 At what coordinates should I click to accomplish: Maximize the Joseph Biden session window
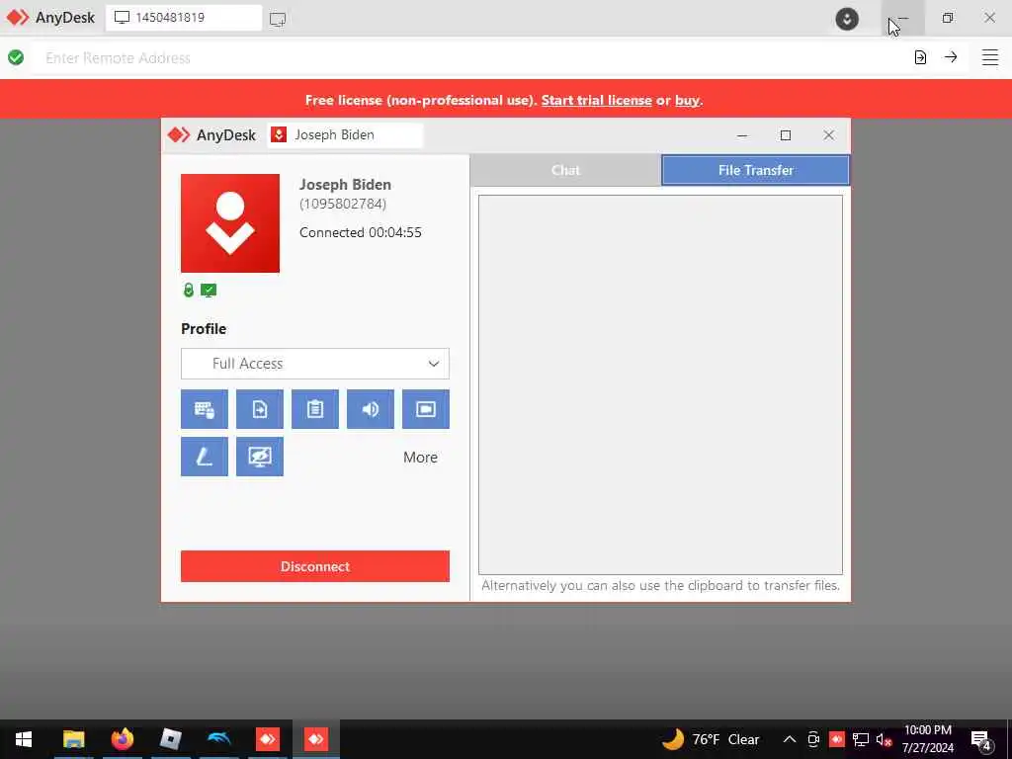click(x=786, y=135)
